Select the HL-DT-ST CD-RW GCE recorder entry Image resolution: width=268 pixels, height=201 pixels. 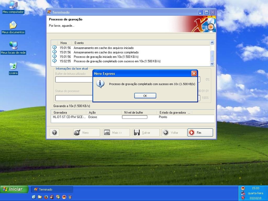69,117
